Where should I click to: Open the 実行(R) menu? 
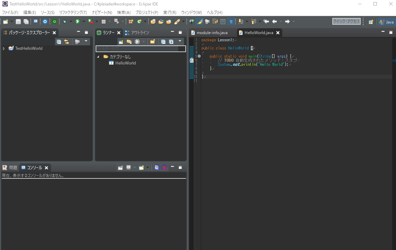point(170,12)
